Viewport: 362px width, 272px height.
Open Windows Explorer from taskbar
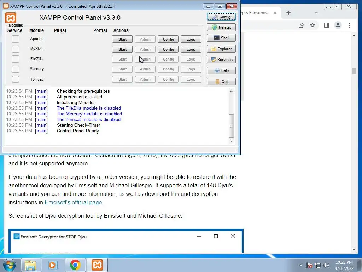pyautogui.click(x=30, y=265)
